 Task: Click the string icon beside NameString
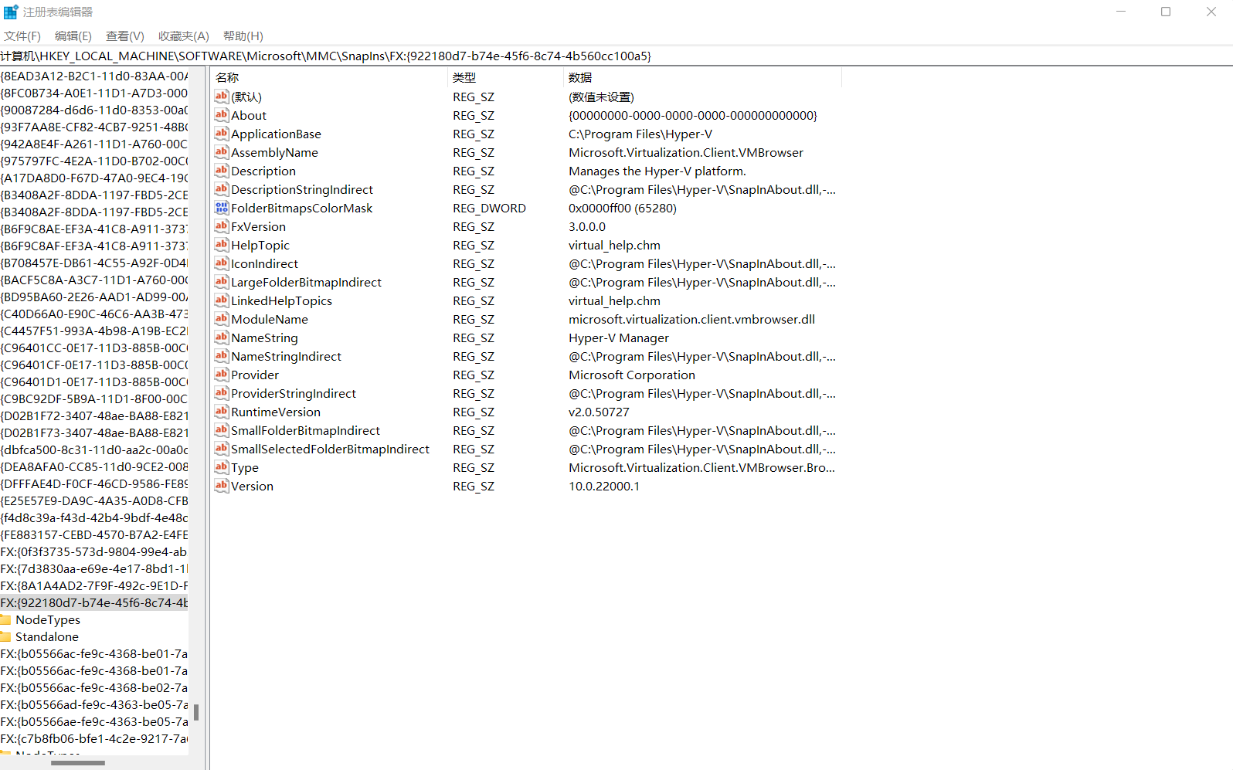(x=222, y=338)
